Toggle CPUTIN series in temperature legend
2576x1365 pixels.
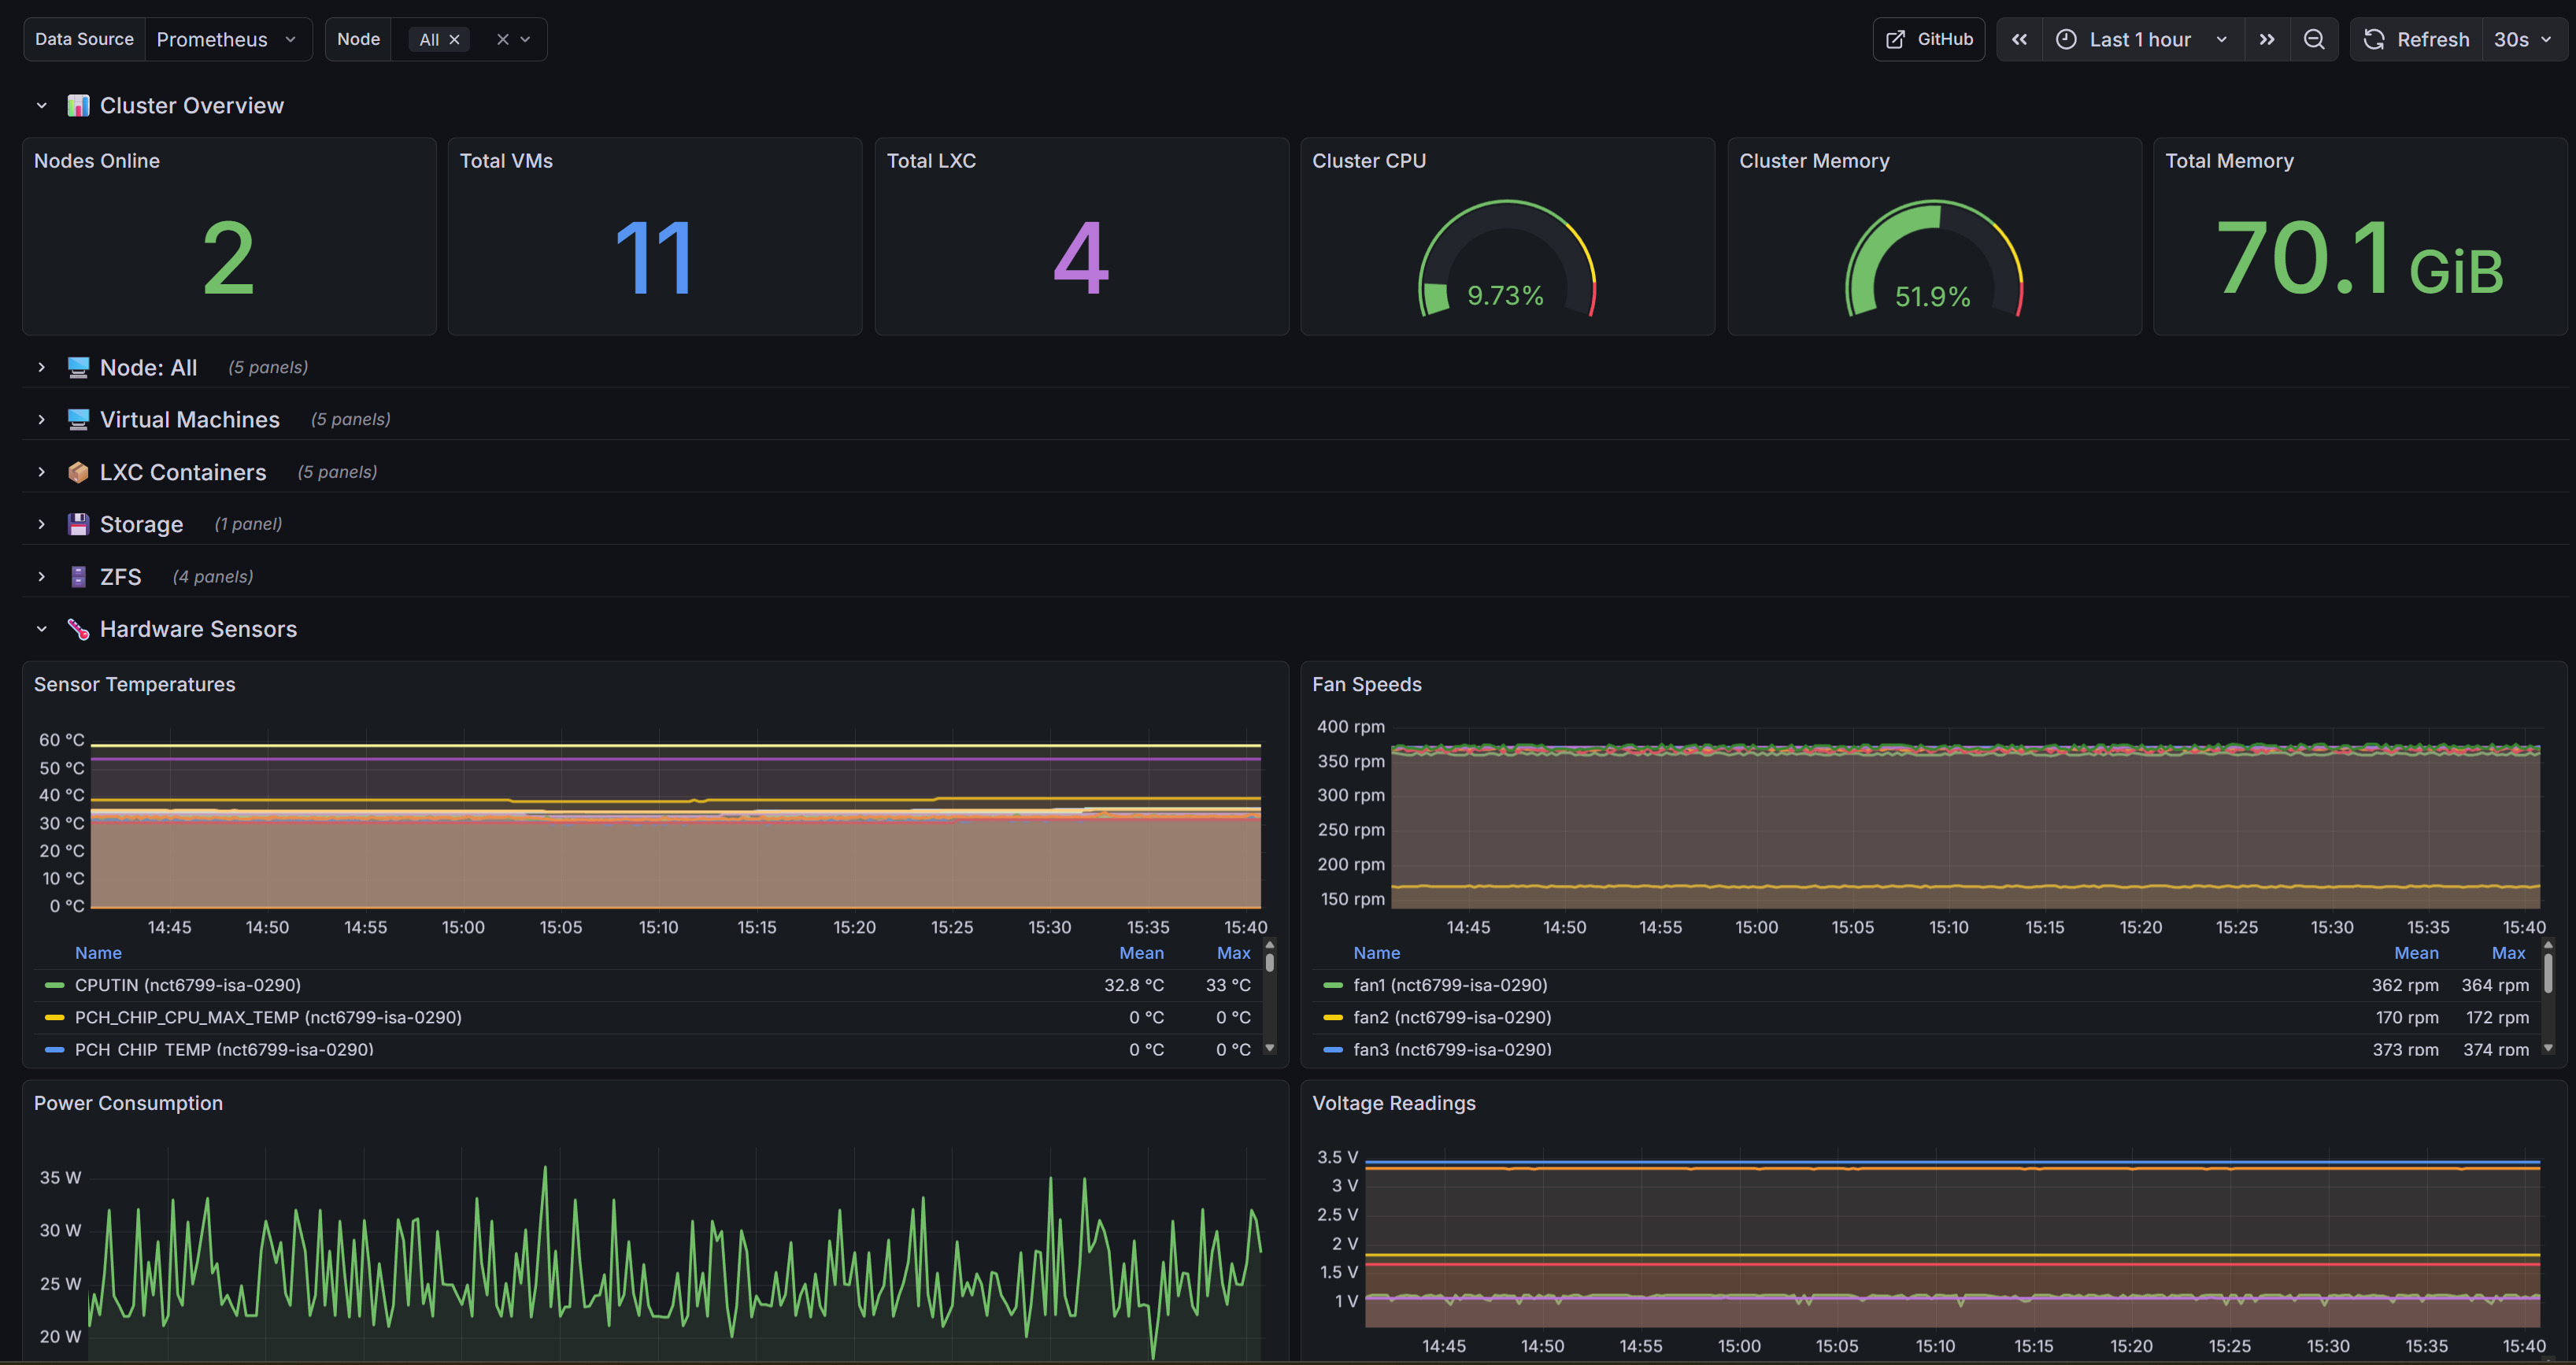(188, 985)
